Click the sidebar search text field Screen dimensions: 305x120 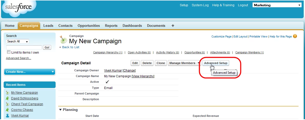pyautogui.click(x=24, y=47)
